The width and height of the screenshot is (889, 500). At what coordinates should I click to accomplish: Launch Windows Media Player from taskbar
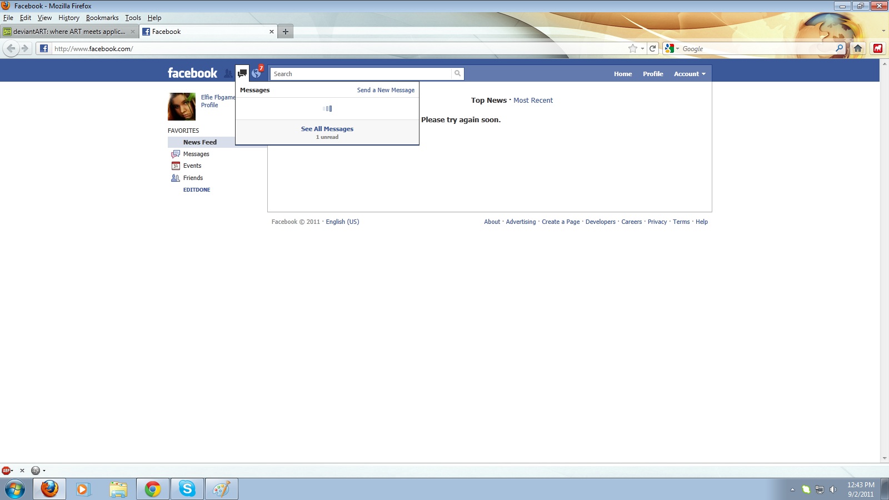point(83,489)
